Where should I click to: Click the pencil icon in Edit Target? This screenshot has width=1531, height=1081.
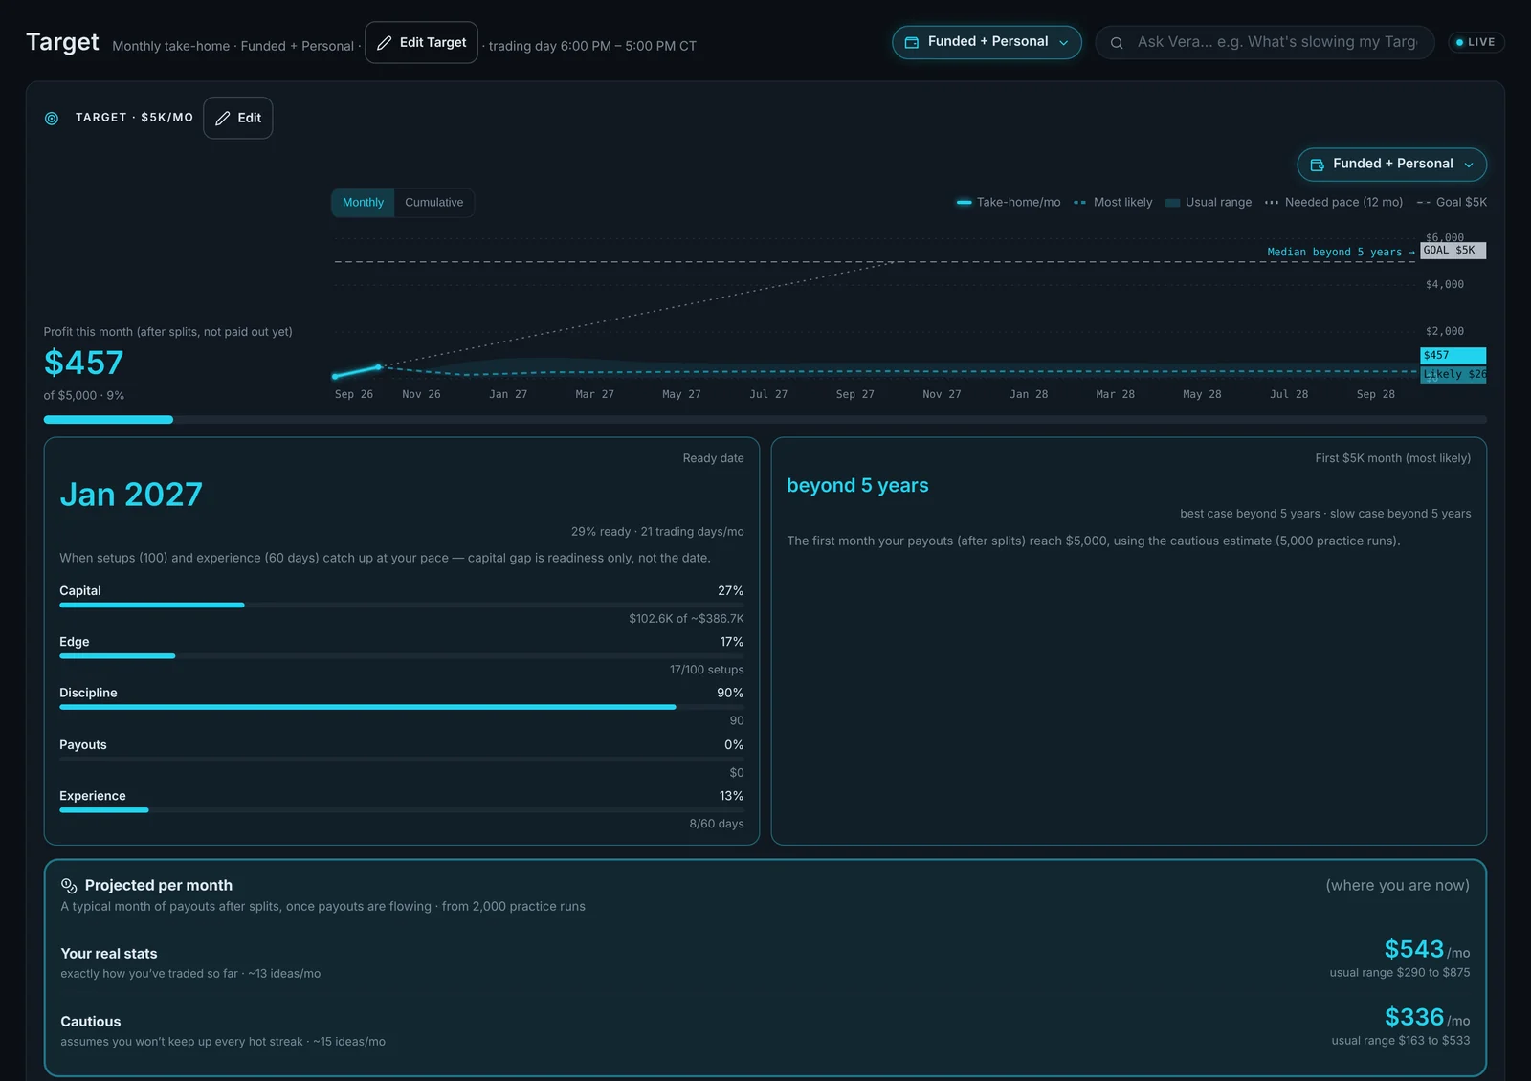[385, 43]
